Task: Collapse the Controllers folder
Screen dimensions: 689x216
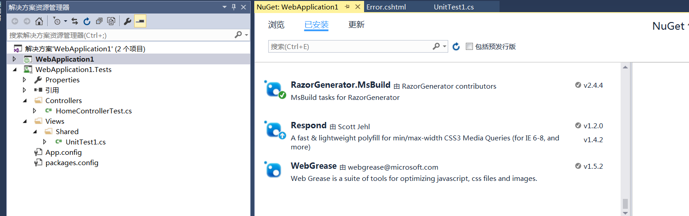Action: click(25, 101)
